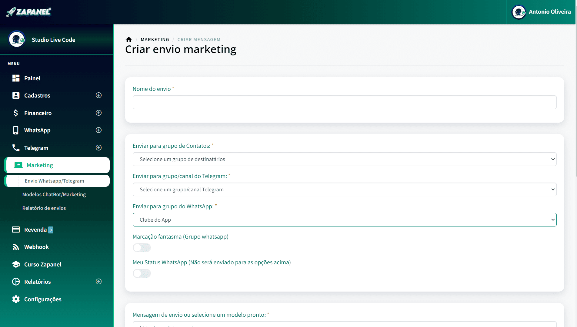Turn on Meu Status WhatsApp switch
Viewport: 577px width, 327px height.
pyautogui.click(x=142, y=273)
